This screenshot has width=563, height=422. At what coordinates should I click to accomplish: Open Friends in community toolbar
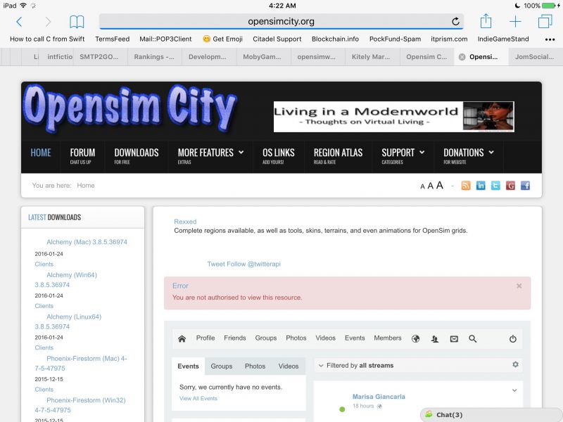tap(235, 338)
